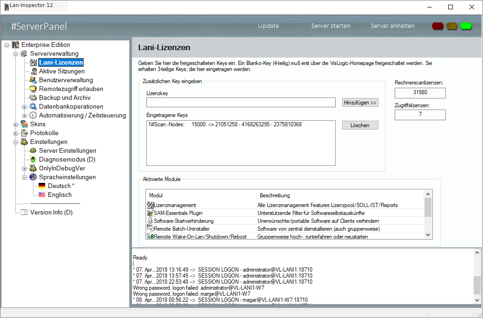The width and height of the screenshot is (483, 318).
Task: Click the Benutzerverwaltung users icon
Action: [33, 80]
